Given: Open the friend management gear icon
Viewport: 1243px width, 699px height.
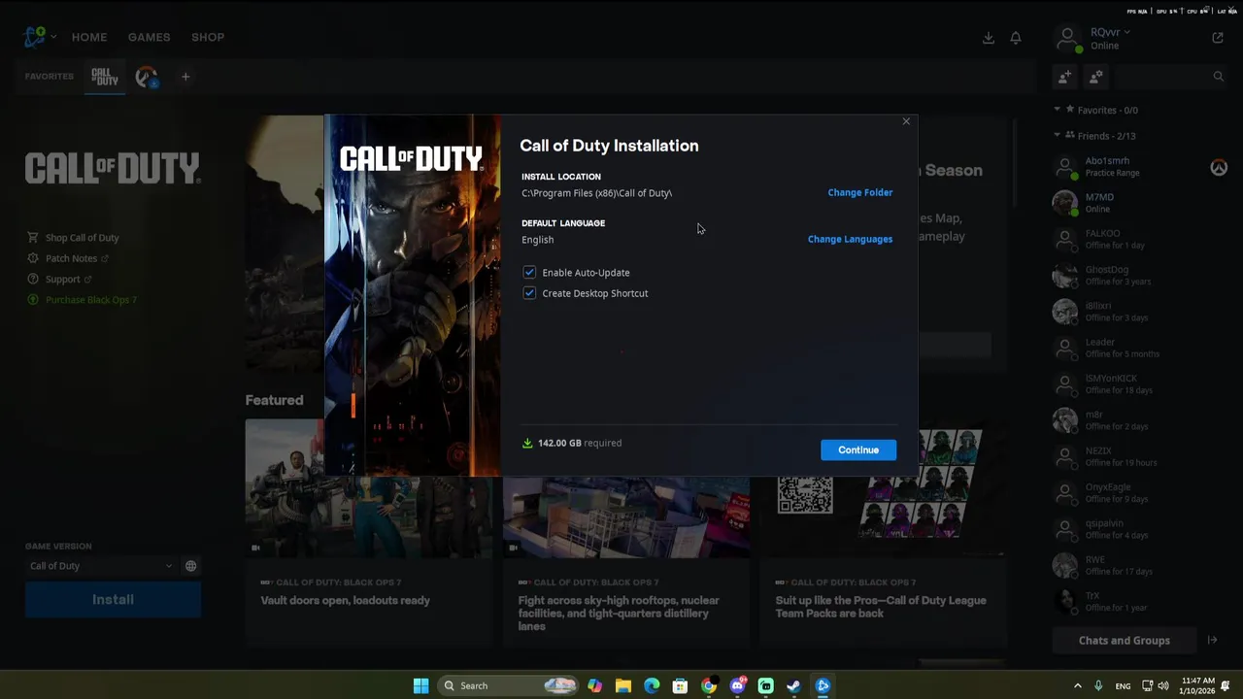Looking at the screenshot, I should [x=1096, y=76].
